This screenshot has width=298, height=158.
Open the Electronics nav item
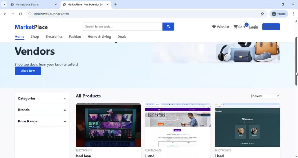(54, 37)
